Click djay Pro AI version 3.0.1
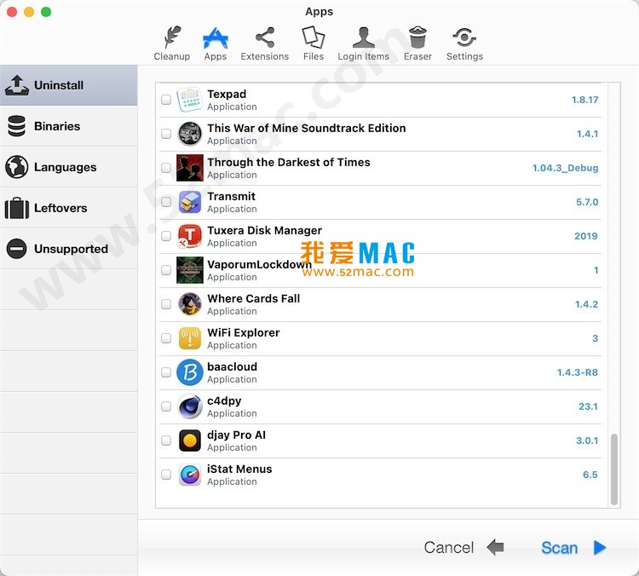Viewport: 639px width, 576px height. [587, 441]
